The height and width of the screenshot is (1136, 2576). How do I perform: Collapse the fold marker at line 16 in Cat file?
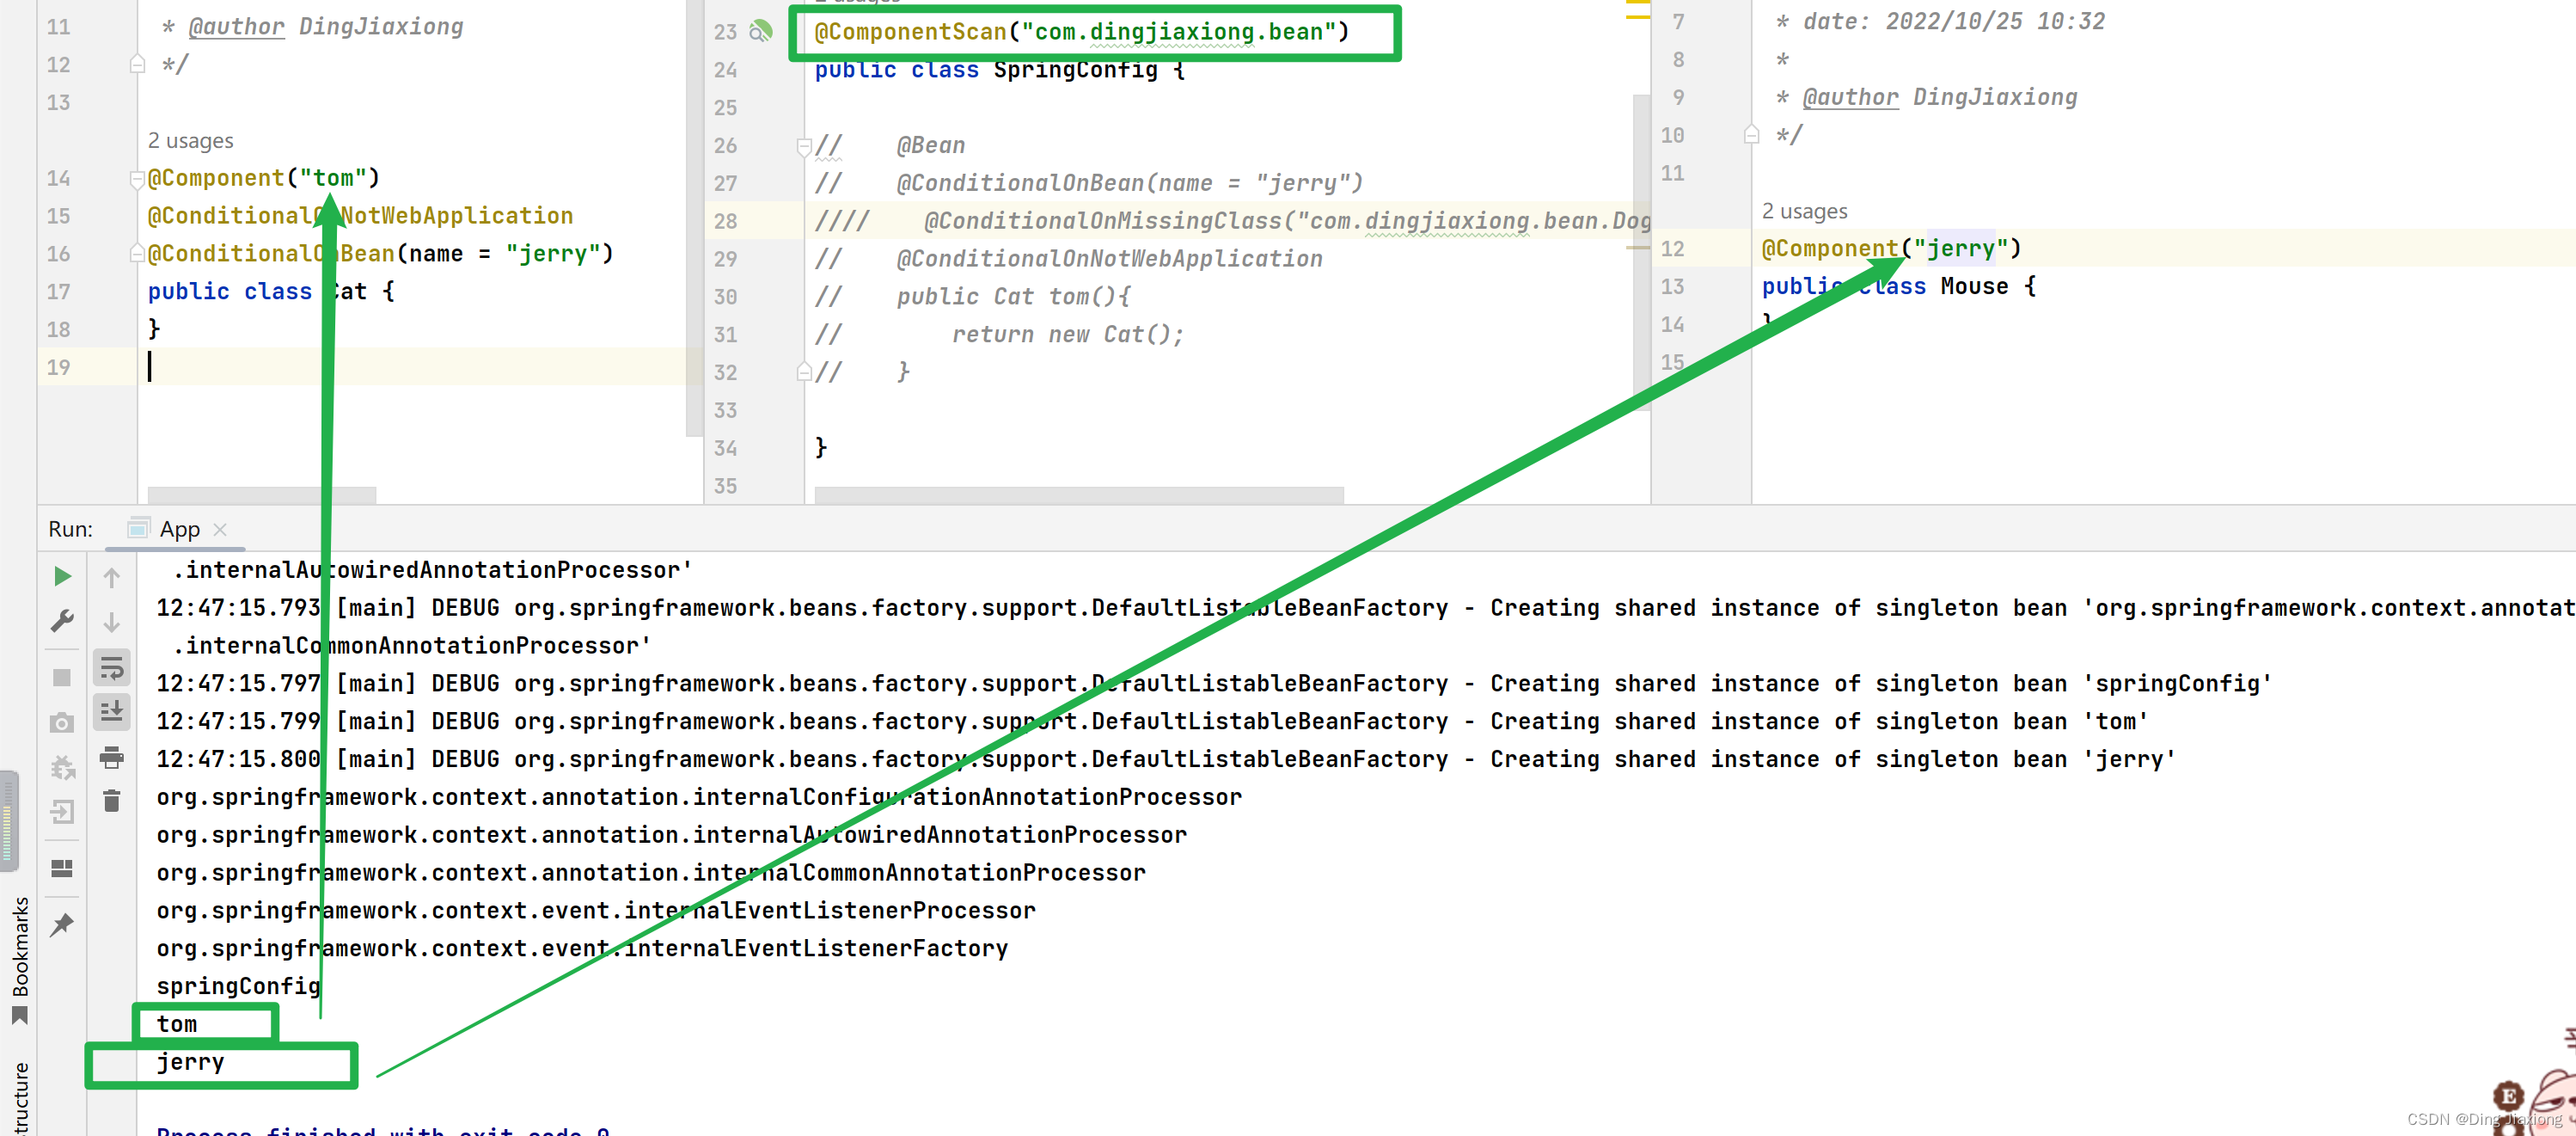137,255
